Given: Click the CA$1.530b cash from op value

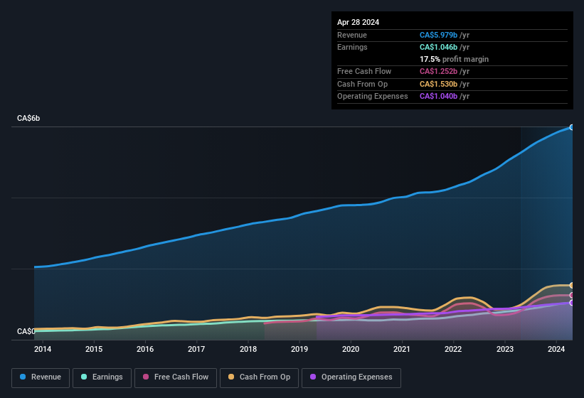Looking at the screenshot, I should pyautogui.click(x=438, y=84).
